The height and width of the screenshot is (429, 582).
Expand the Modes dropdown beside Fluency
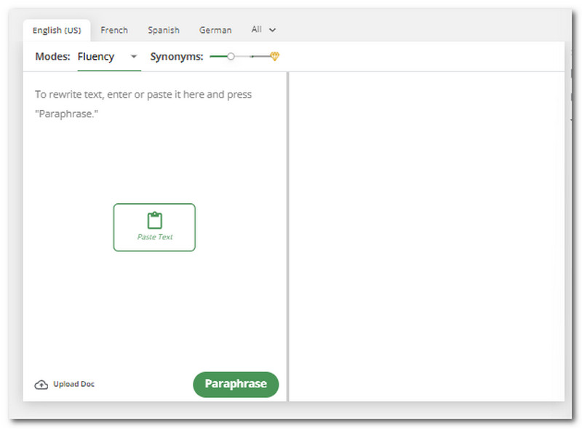point(133,56)
